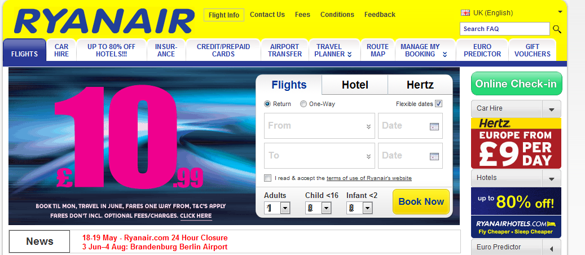The width and height of the screenshot is (585, 255).
Task: Accept the terms of use checkbox
Action: (x=267, y=178)
